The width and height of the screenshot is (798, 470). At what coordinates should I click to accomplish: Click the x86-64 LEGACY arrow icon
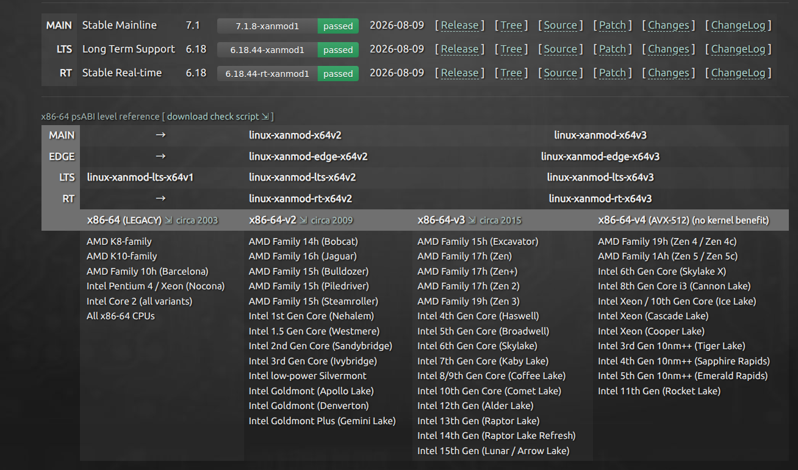coord(168,220)
